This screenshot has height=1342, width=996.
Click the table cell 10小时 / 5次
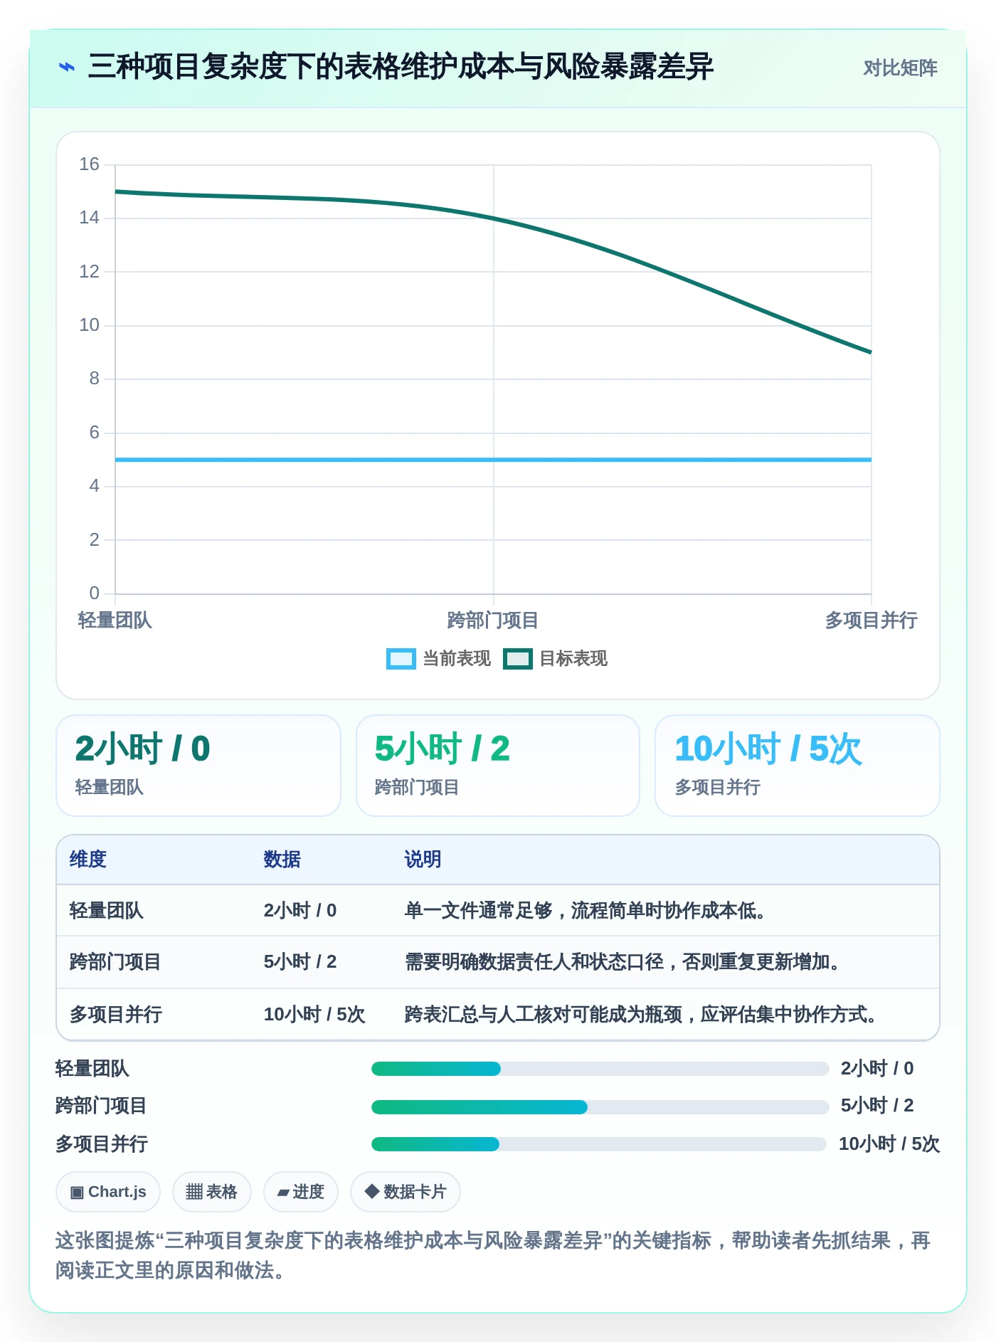pyautogui.click(x=314, y=1015)
